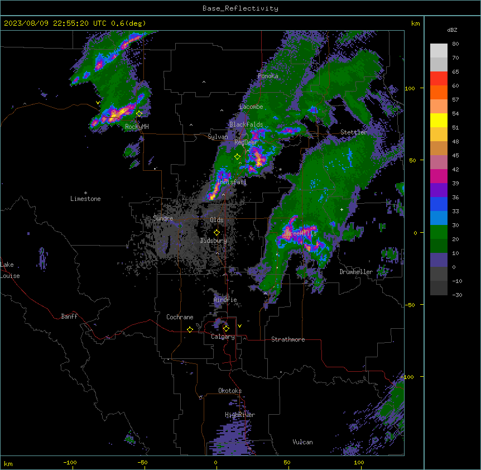This screenshot has width=481, height=470.
Task: Click the Limestone label
Action: pos(85,199)
